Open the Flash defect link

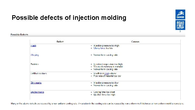33,46
